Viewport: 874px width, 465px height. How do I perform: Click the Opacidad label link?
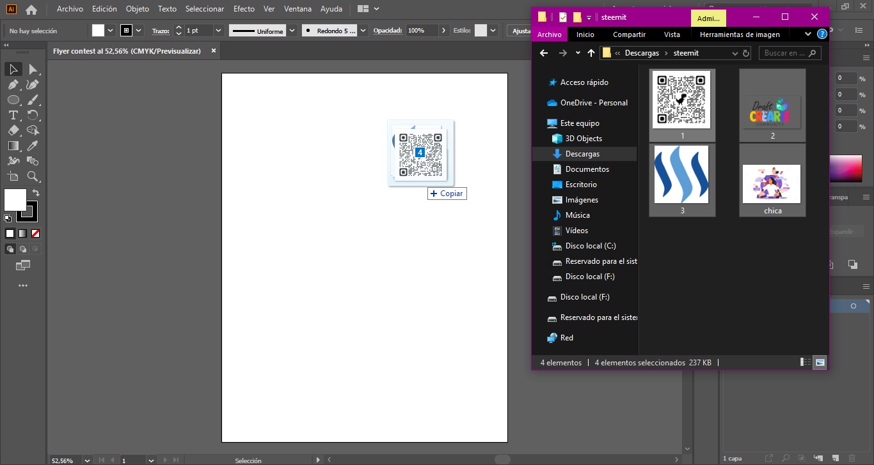coord(388,31)
